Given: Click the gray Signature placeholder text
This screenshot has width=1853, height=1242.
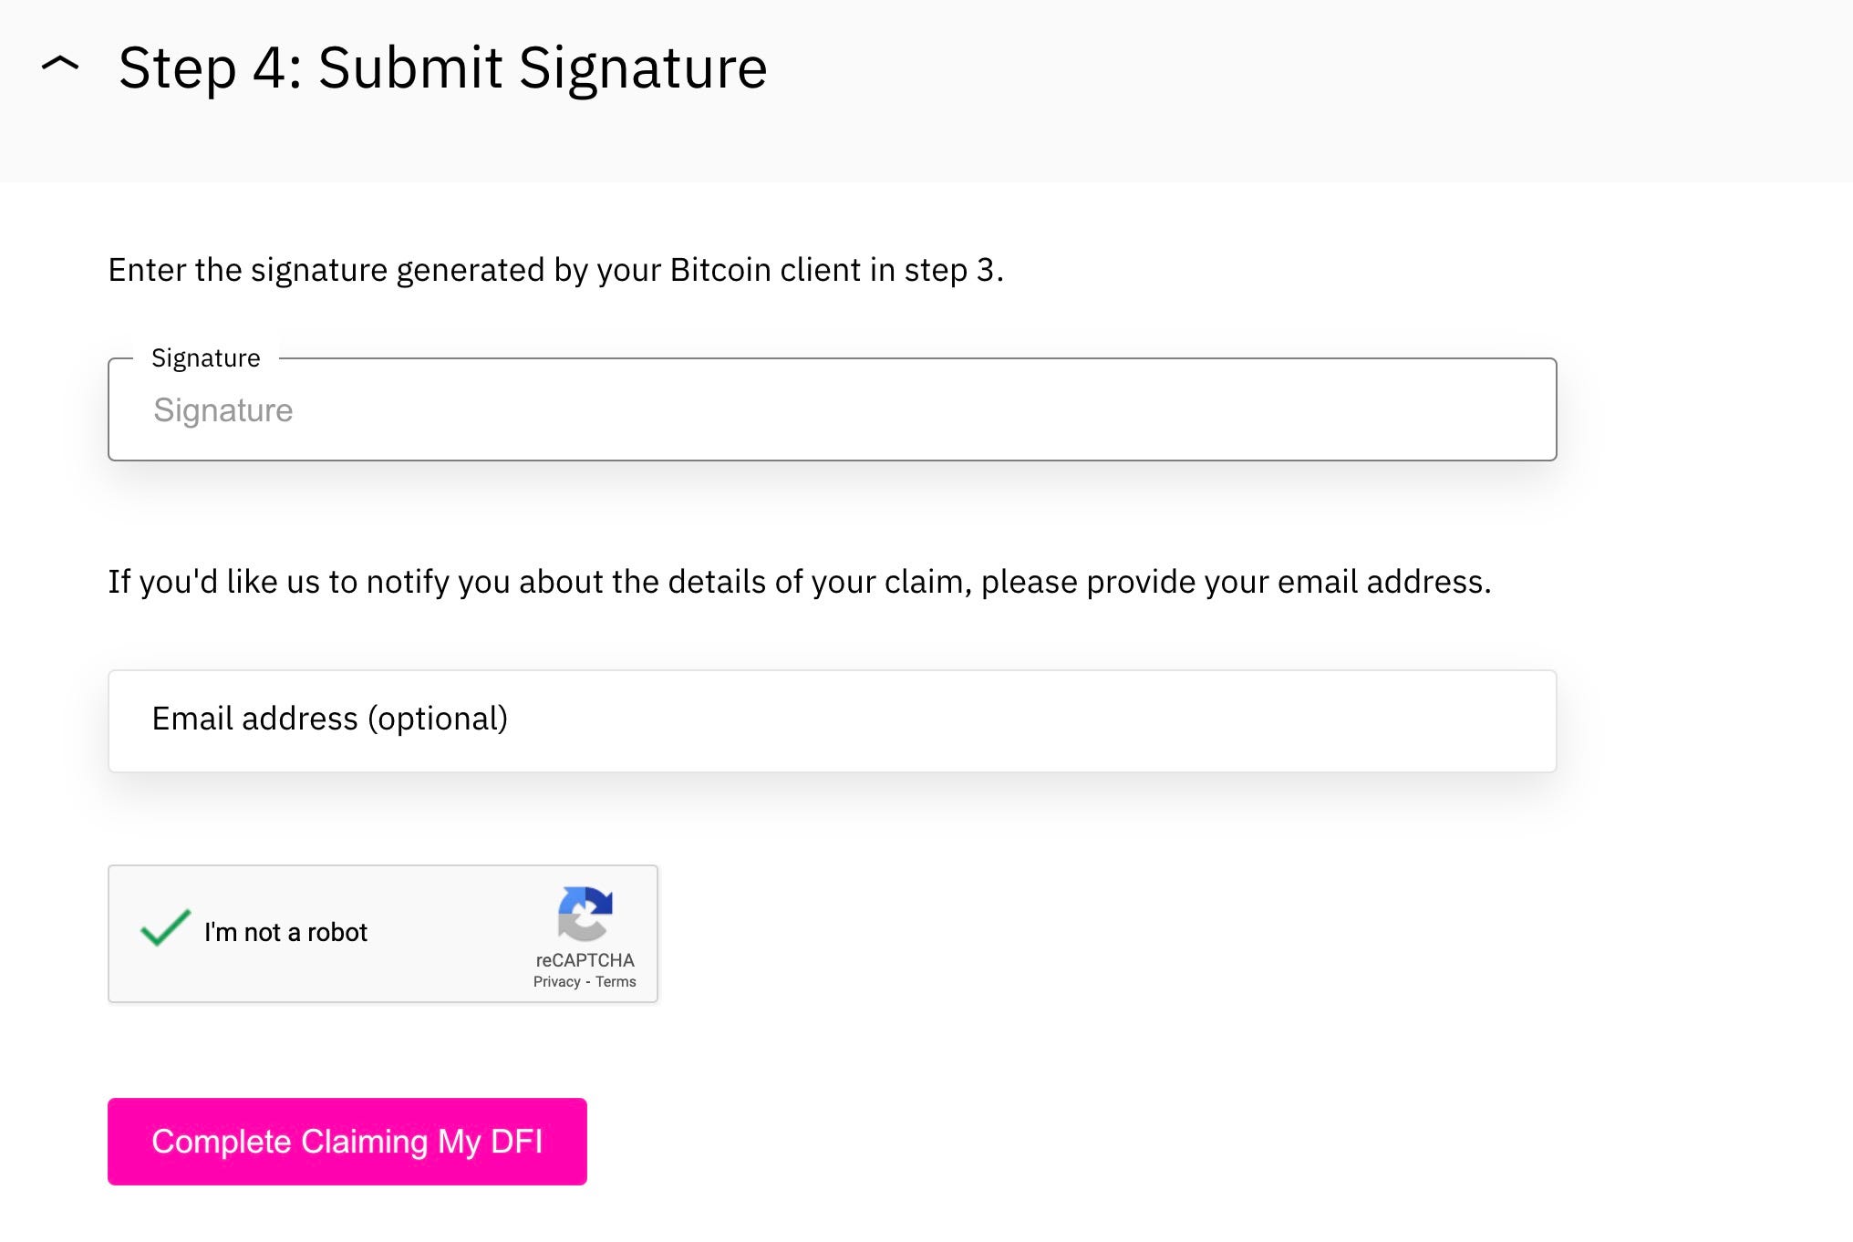Looking at the screenshot, I should tap(223, 410).
